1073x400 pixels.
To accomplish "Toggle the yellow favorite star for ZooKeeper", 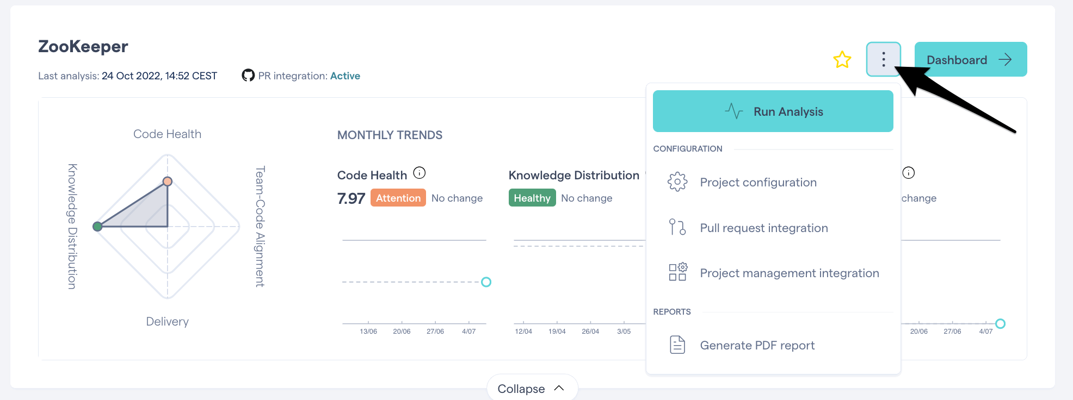I will click(x=842, y=60).
